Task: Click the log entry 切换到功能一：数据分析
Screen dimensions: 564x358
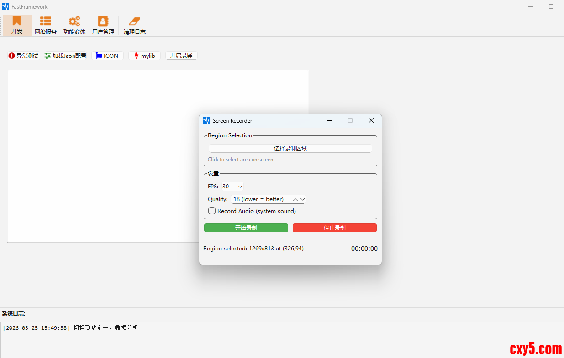Action: click(105, 327)
